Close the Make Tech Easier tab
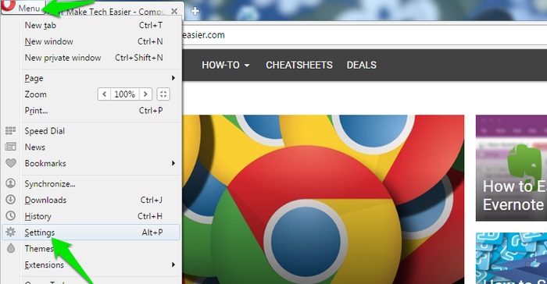This screenshot has width=547, height=284. tap(174, 12)
